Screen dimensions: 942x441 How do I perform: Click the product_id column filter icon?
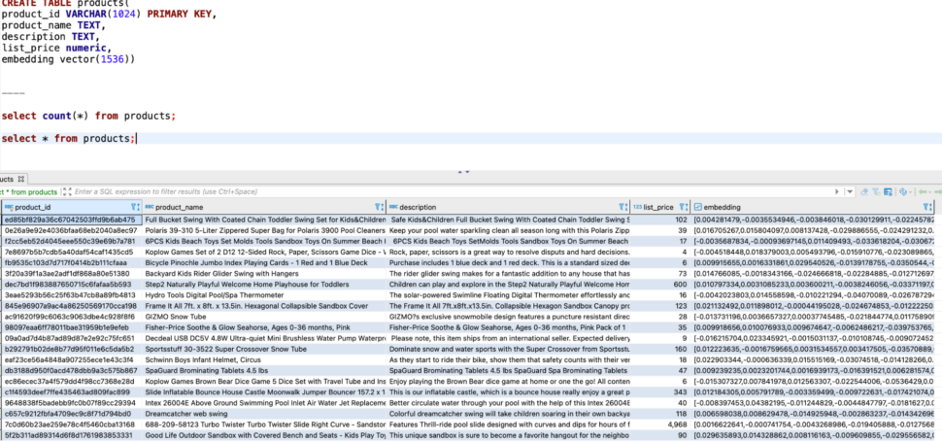coord(135,207)
